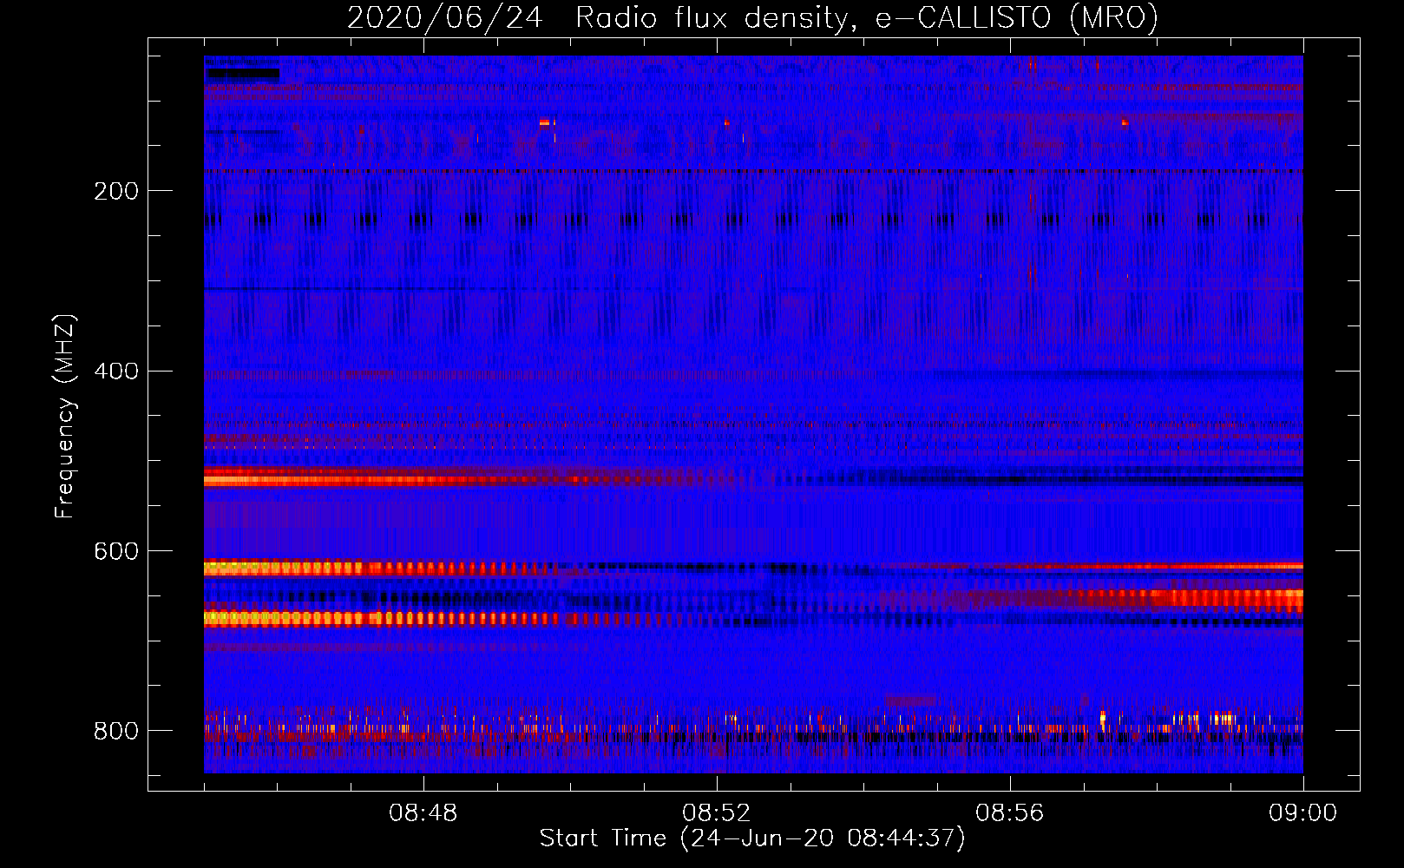Viewport: 1404px width, 868px height.
Task: Click the 200 MHz frequency tick label
Action: click(116, 191)
